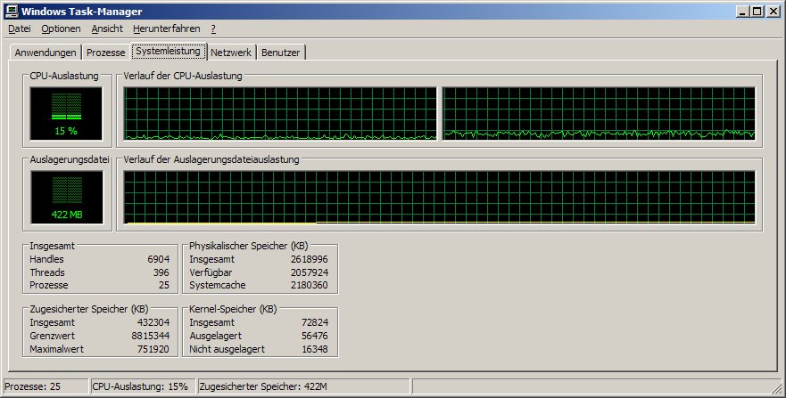This screenshot has height=398, width=786.
Task: Select the Systemleistung tab
Action: tap(169, 52)
